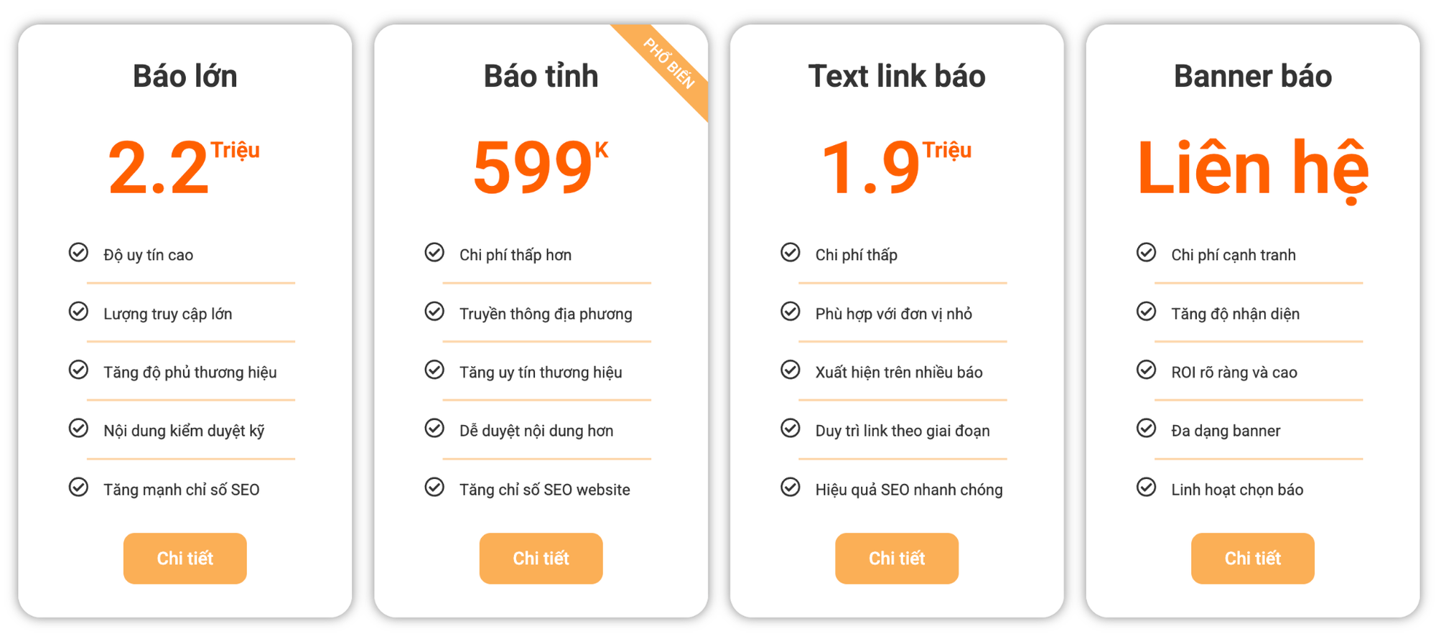Click the checkmark next to Hiệu quả SEO nhanh chóng
This screenshot has height=634, width=1436.
791,488
